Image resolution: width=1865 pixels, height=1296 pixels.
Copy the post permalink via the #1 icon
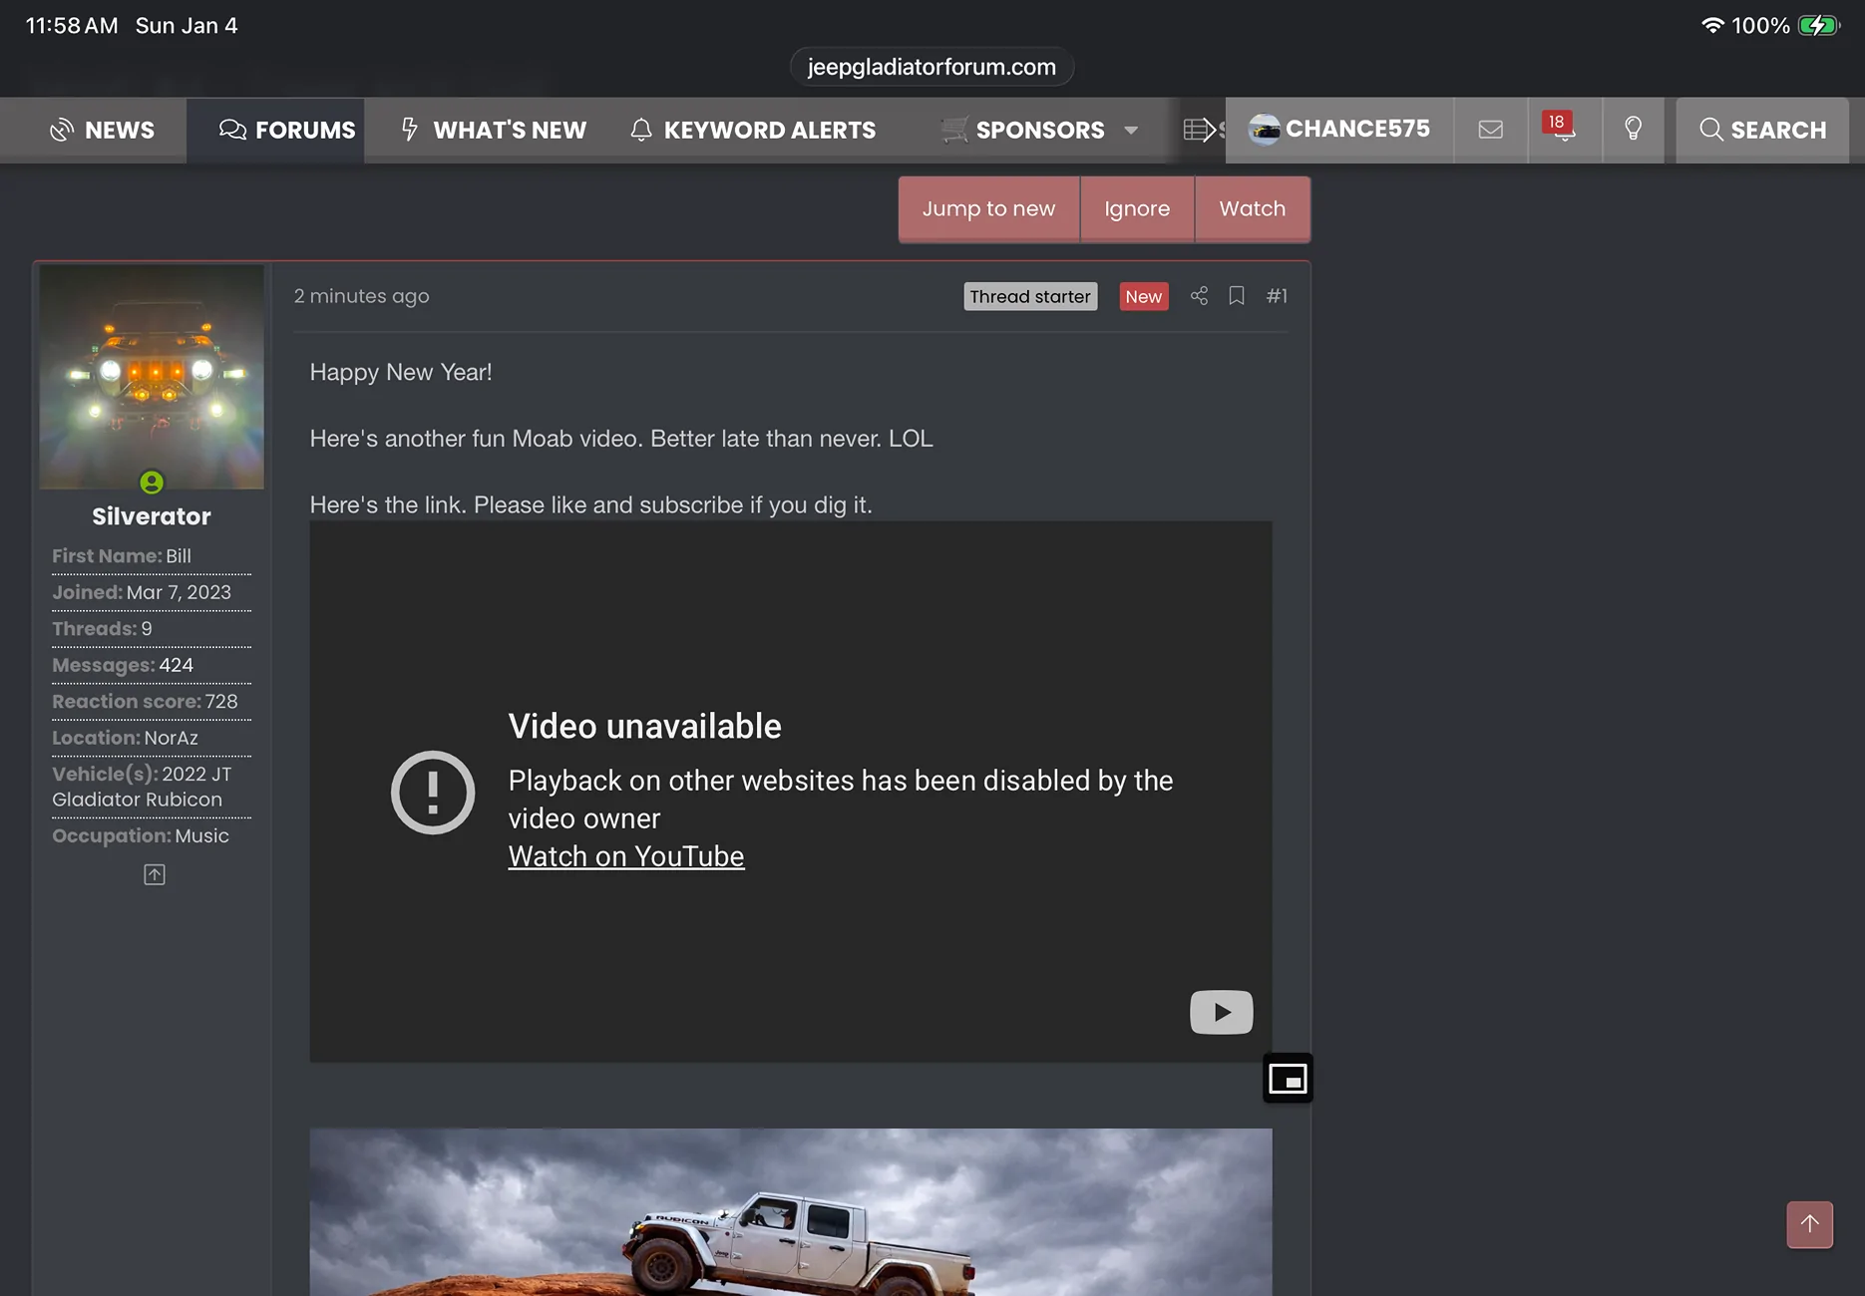tap(1278, 296)
